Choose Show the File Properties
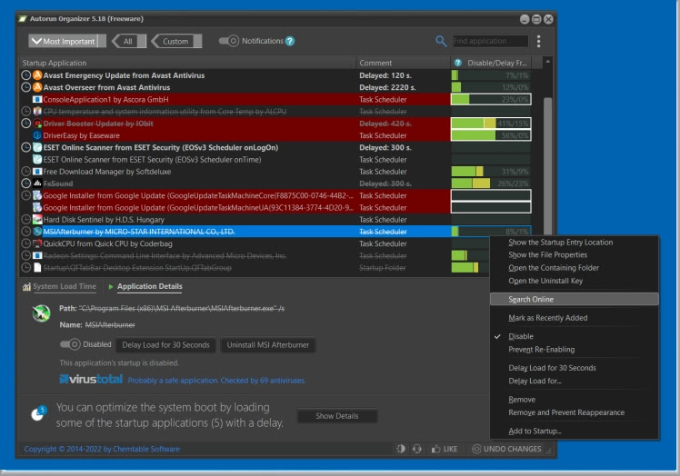The height and width of the screenshot is (476, 680). pyautogui.click(x=547, y=255)
